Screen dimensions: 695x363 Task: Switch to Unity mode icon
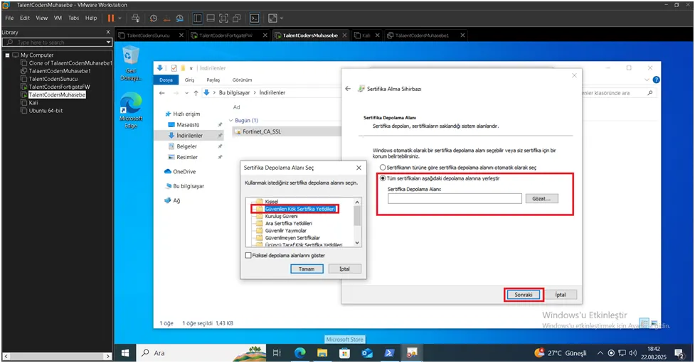(237, 18)
